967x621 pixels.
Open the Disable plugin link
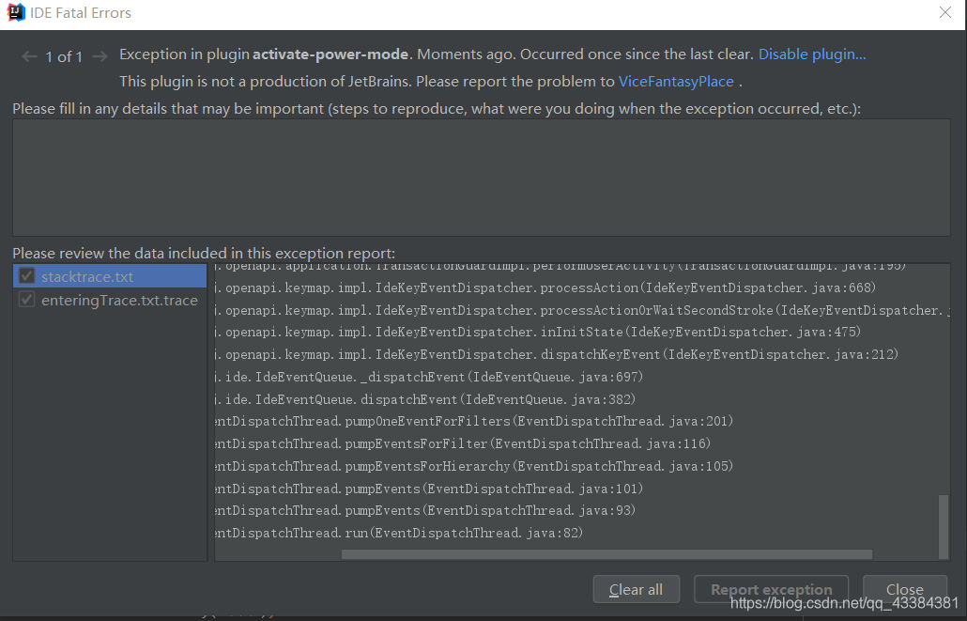tap(811, 54)
